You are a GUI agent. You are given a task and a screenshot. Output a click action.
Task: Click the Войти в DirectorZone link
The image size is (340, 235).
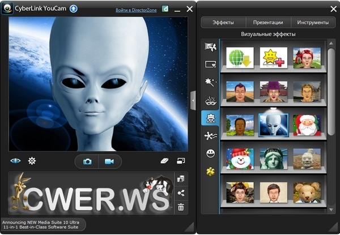click(137, 10)
